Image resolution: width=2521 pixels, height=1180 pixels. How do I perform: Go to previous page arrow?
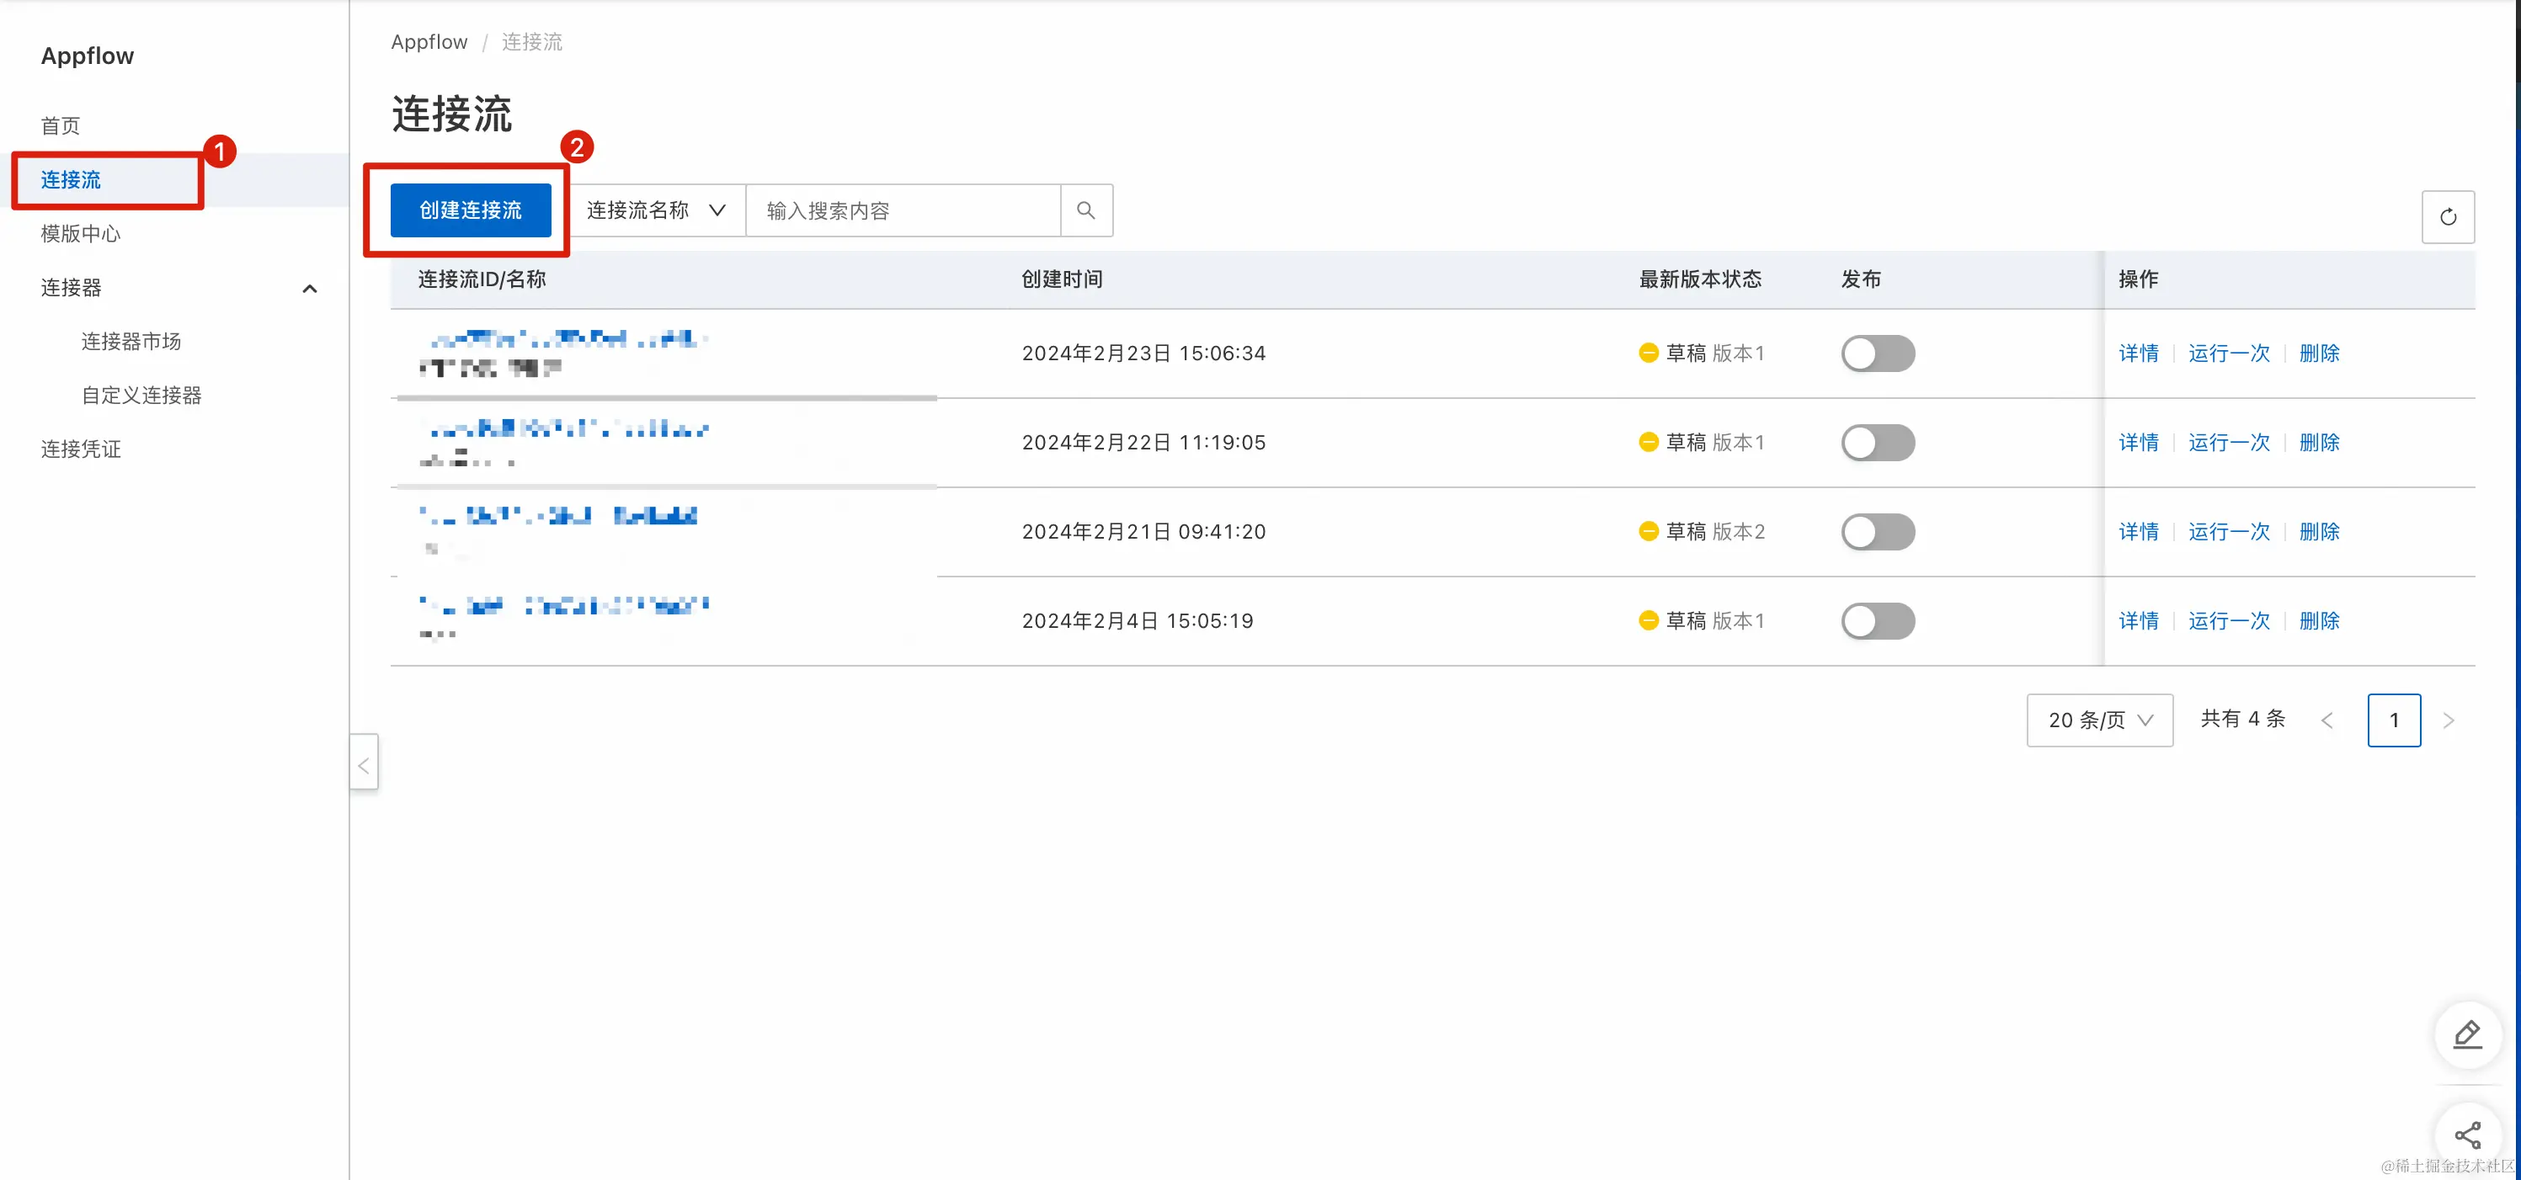point(2327,720)
